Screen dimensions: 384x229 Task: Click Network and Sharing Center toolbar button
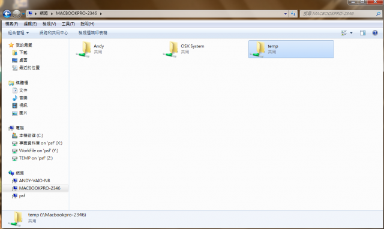53,33
